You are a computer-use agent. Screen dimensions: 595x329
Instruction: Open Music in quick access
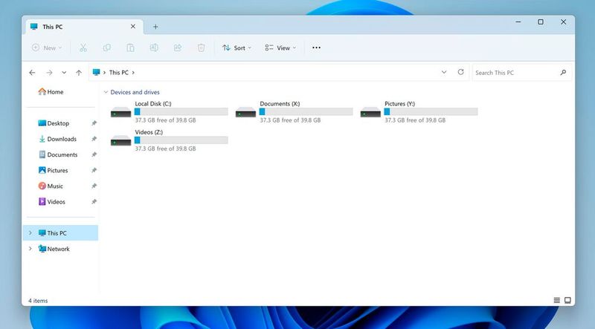tap(51, 186)
